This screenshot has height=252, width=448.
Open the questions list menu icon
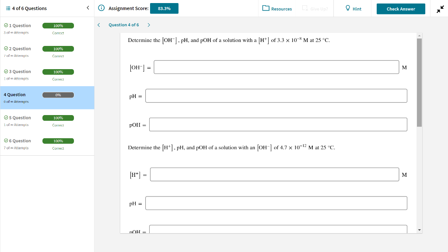coord(7,8)
